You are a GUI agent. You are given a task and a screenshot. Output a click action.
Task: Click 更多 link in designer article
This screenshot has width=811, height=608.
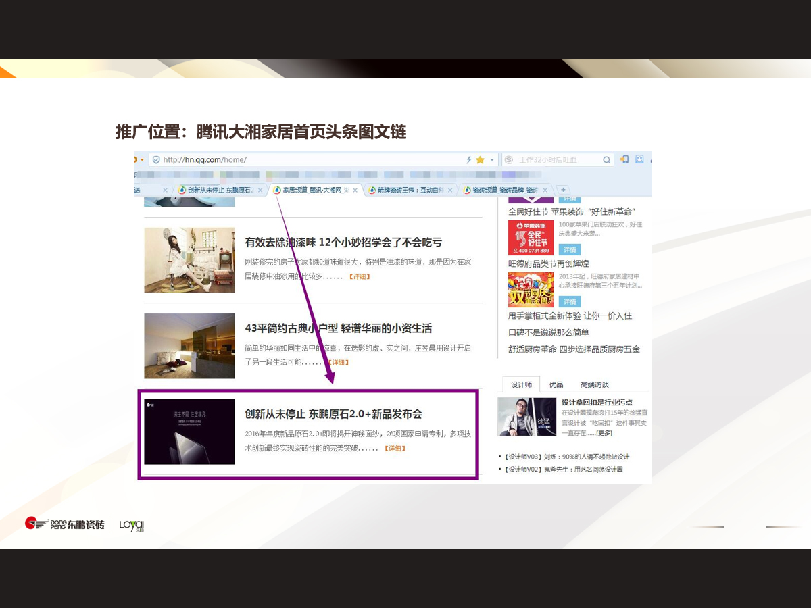(x=604, y=432)
